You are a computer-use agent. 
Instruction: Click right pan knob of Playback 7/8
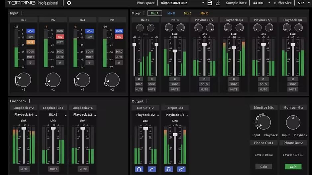tap(298, 28)
